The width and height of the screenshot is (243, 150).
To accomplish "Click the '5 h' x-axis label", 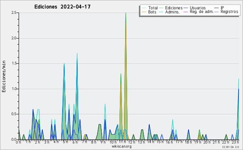I will click(x=65, y=142).
